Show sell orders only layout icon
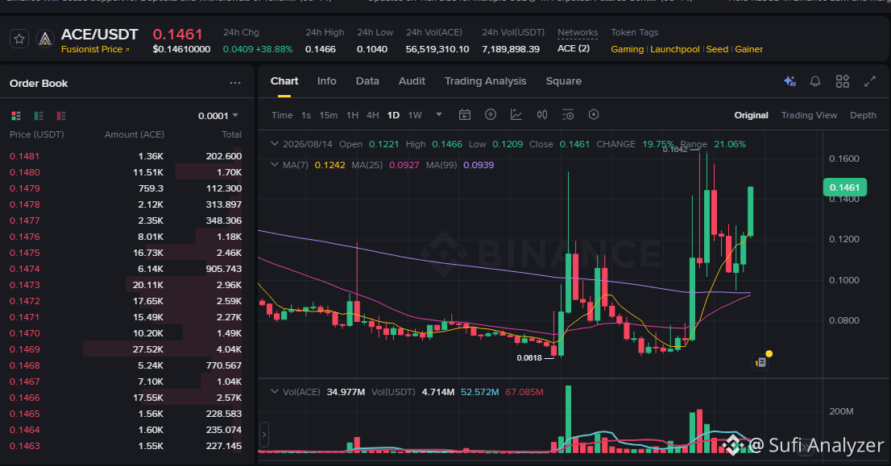Viewport: 891px width, 466px height. [x=60, y=116]
